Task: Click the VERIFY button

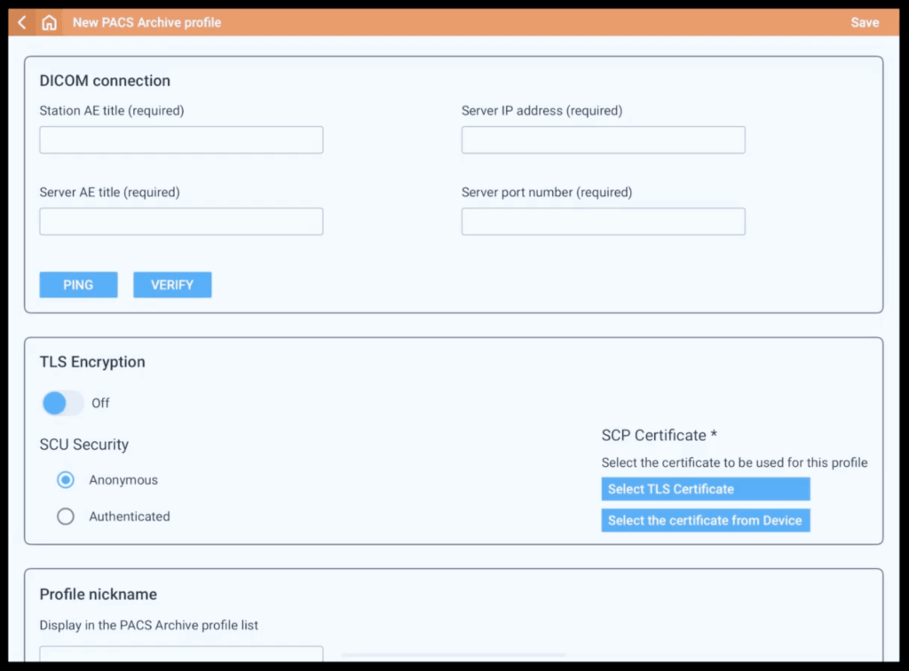Action: coord(172,284)
